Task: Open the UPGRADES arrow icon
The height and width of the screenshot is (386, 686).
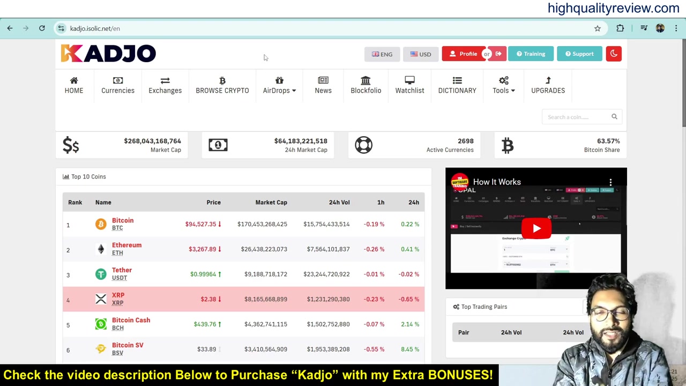Action: click(548, 80)
